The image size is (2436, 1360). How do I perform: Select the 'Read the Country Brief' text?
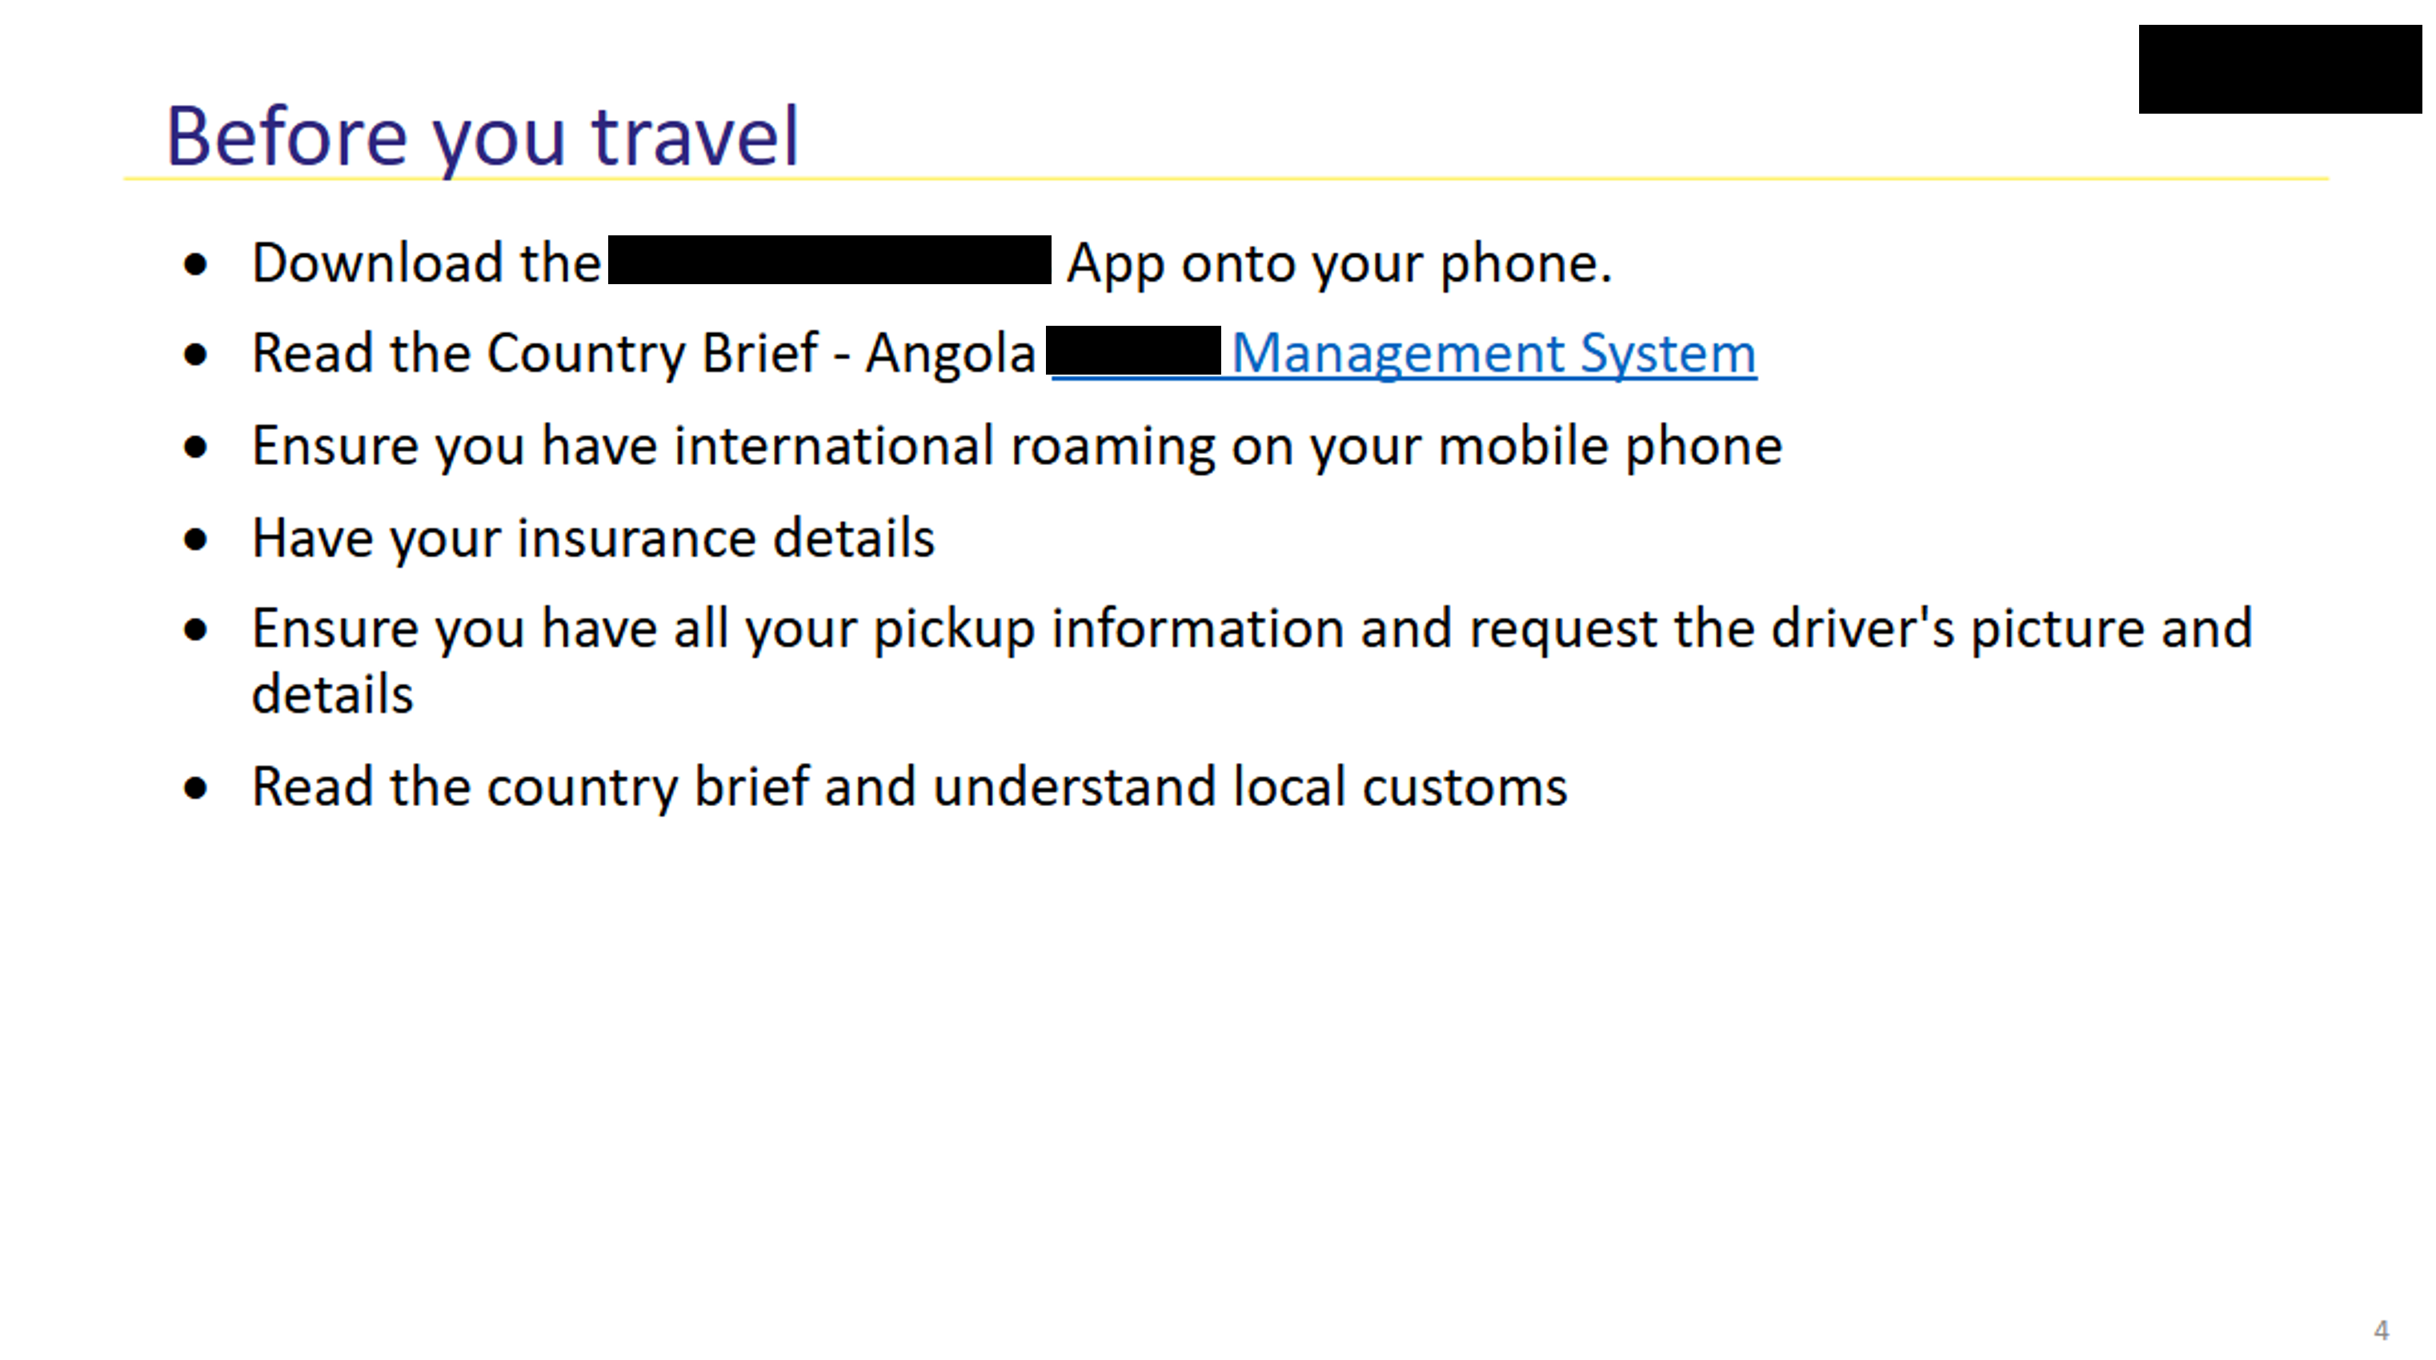click(535, 354)
